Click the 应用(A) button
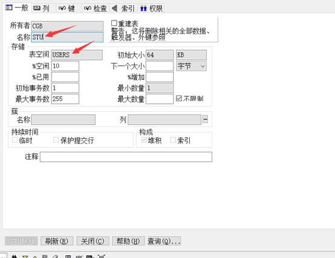 (21, 241)
